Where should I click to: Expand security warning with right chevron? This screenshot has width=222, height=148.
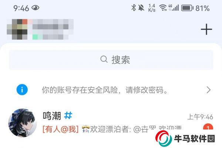pos(209,90)
